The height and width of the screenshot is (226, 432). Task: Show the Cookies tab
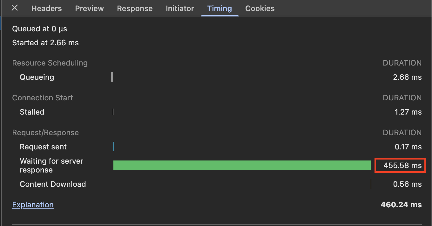tap(260, 9)
